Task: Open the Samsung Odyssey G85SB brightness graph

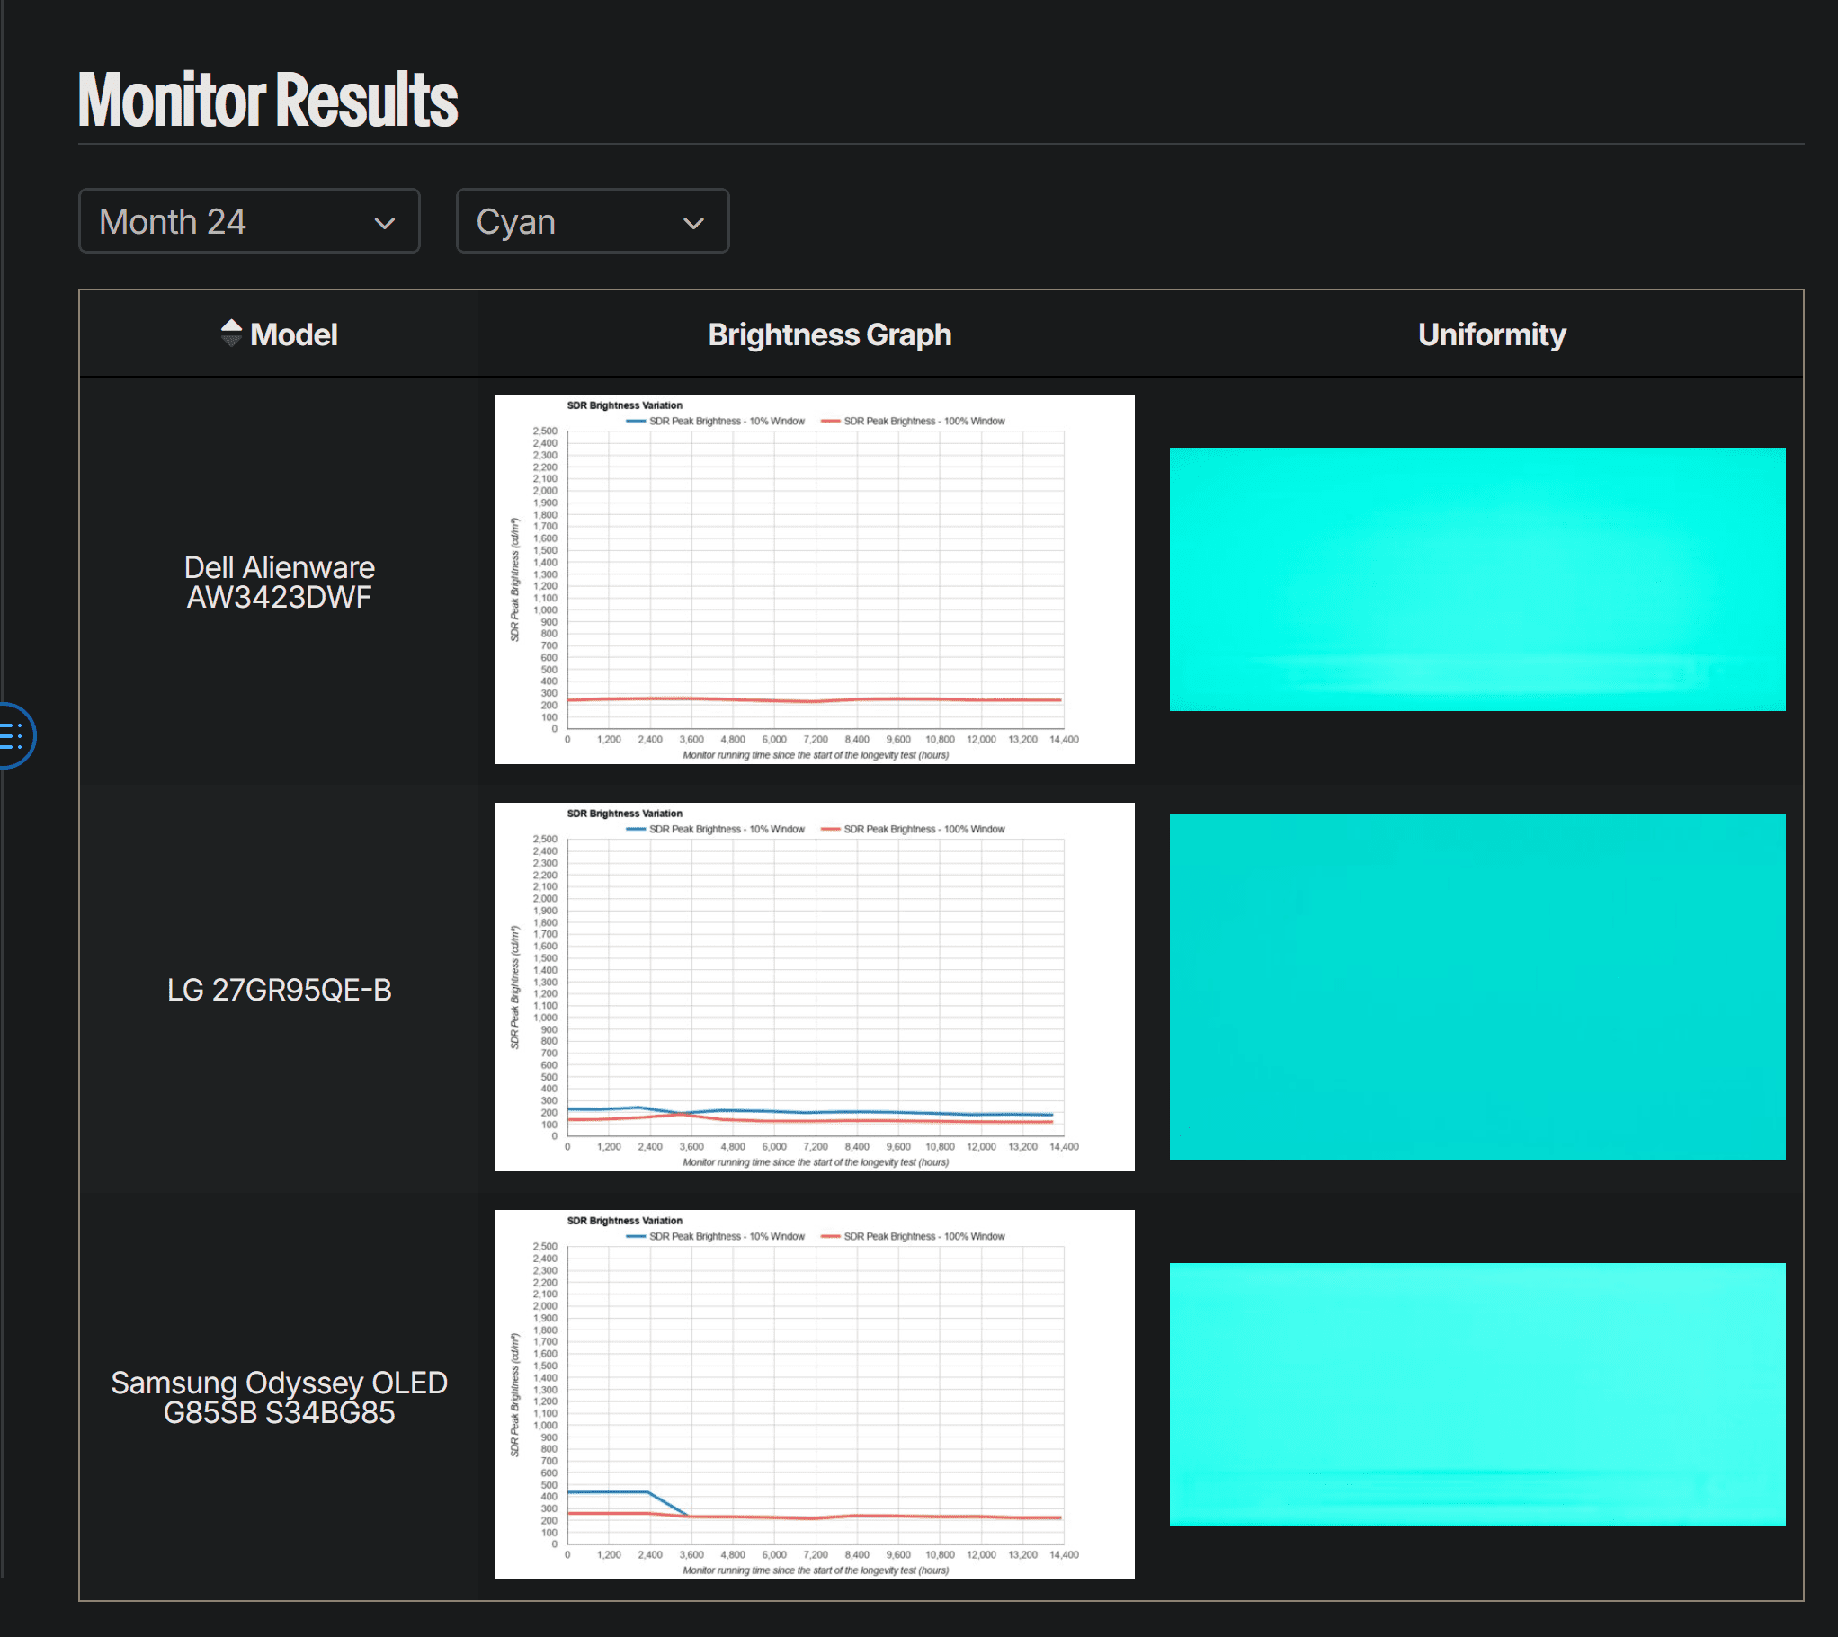Action: coord(814,1394)
